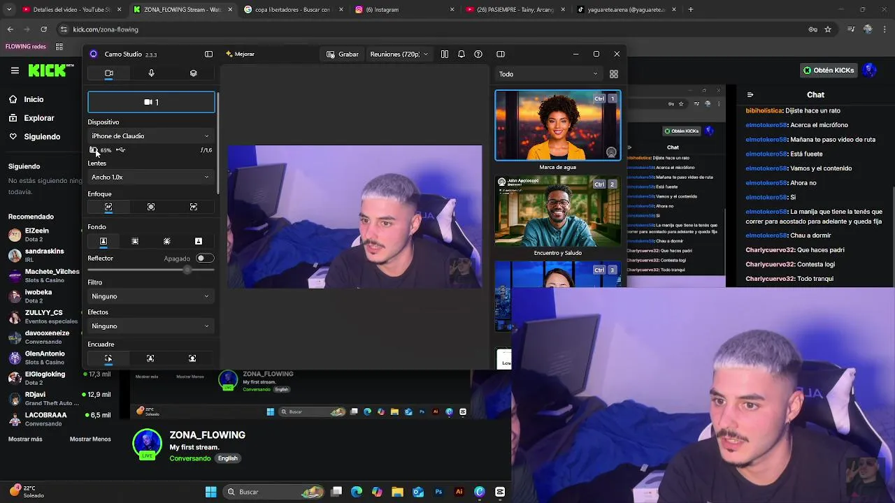Open the Dispositivo iPhone de Claudio dropdown
Screen dimensions: 895x503
150,136
